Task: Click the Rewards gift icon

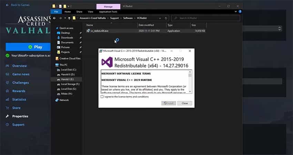Action: click(7, 91)
